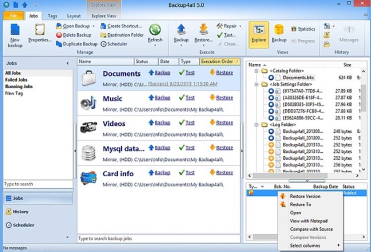This screenshot has height=252, width=371.
Task: Click Open Backup in Manage group
Action: click(x=73, y=26)
